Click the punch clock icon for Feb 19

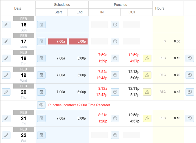[115, 75]
